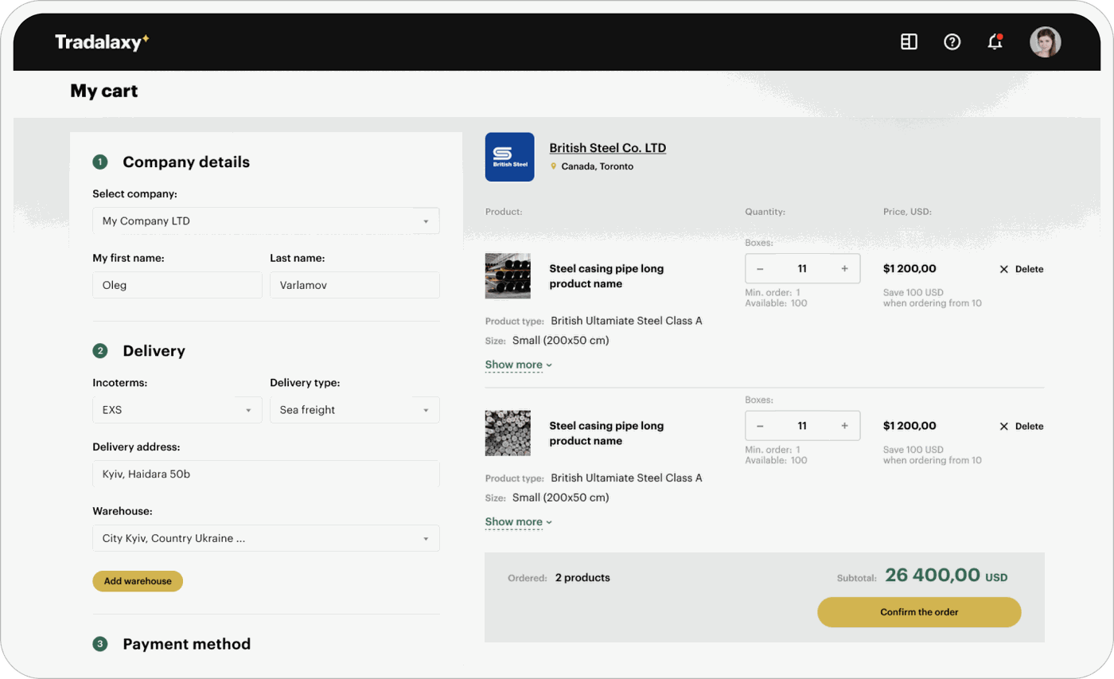Image resolution: width=1114 pixels, height=679 pixels.
Task: Open the Incoterms dropdown showing EXS
Action: [177, 410]
